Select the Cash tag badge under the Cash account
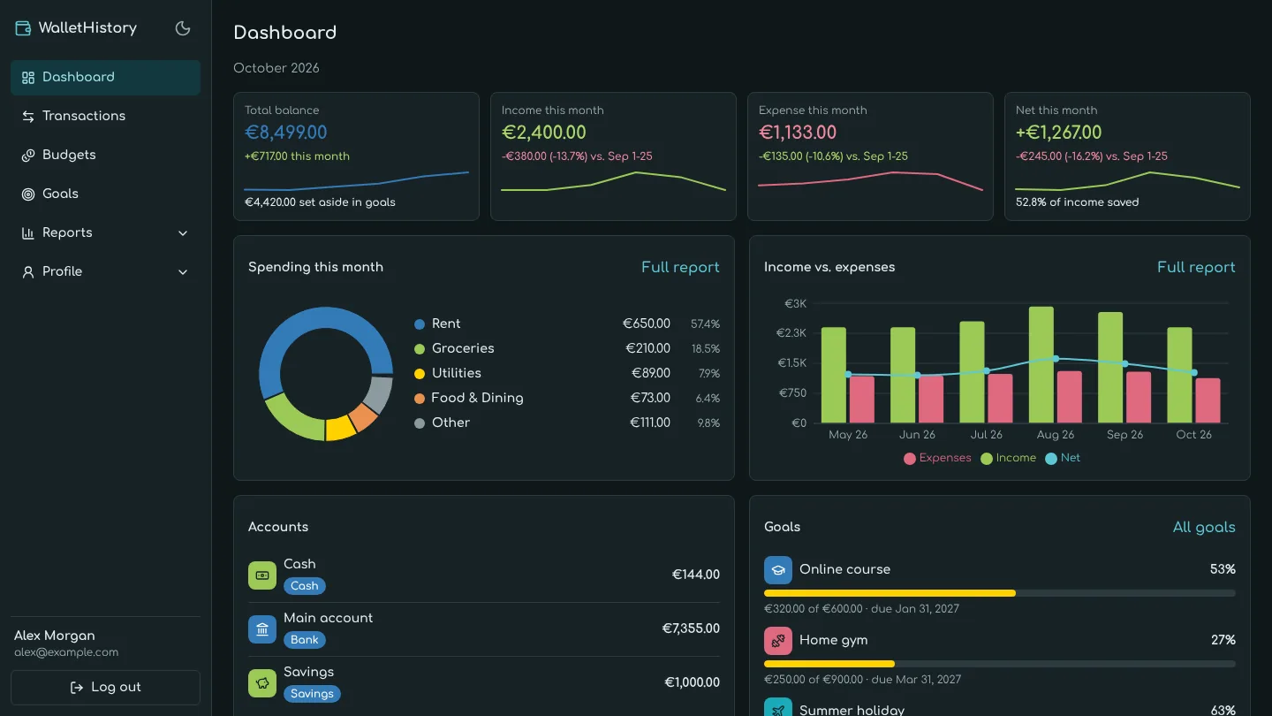Image resolution: width=1272 pixels, height=716 pixels. click(305, 586)
